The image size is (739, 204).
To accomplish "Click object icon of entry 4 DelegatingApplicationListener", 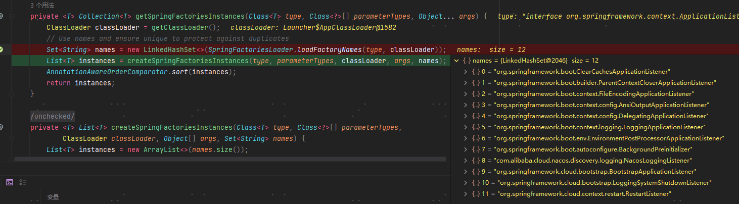I will click(476, 116).
